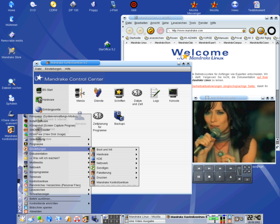Click the Mozilla reload button
This screenshot has height=224, width=280.
click(151, 30)
